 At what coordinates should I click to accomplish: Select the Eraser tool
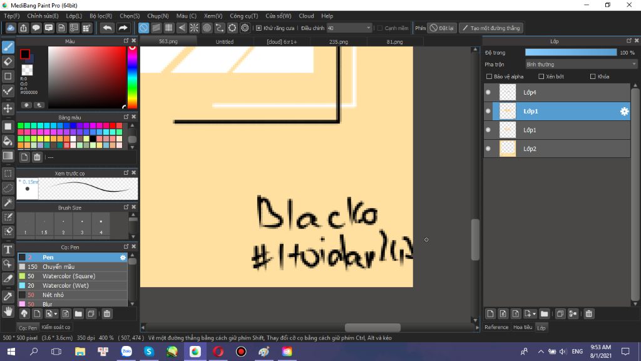8,62
